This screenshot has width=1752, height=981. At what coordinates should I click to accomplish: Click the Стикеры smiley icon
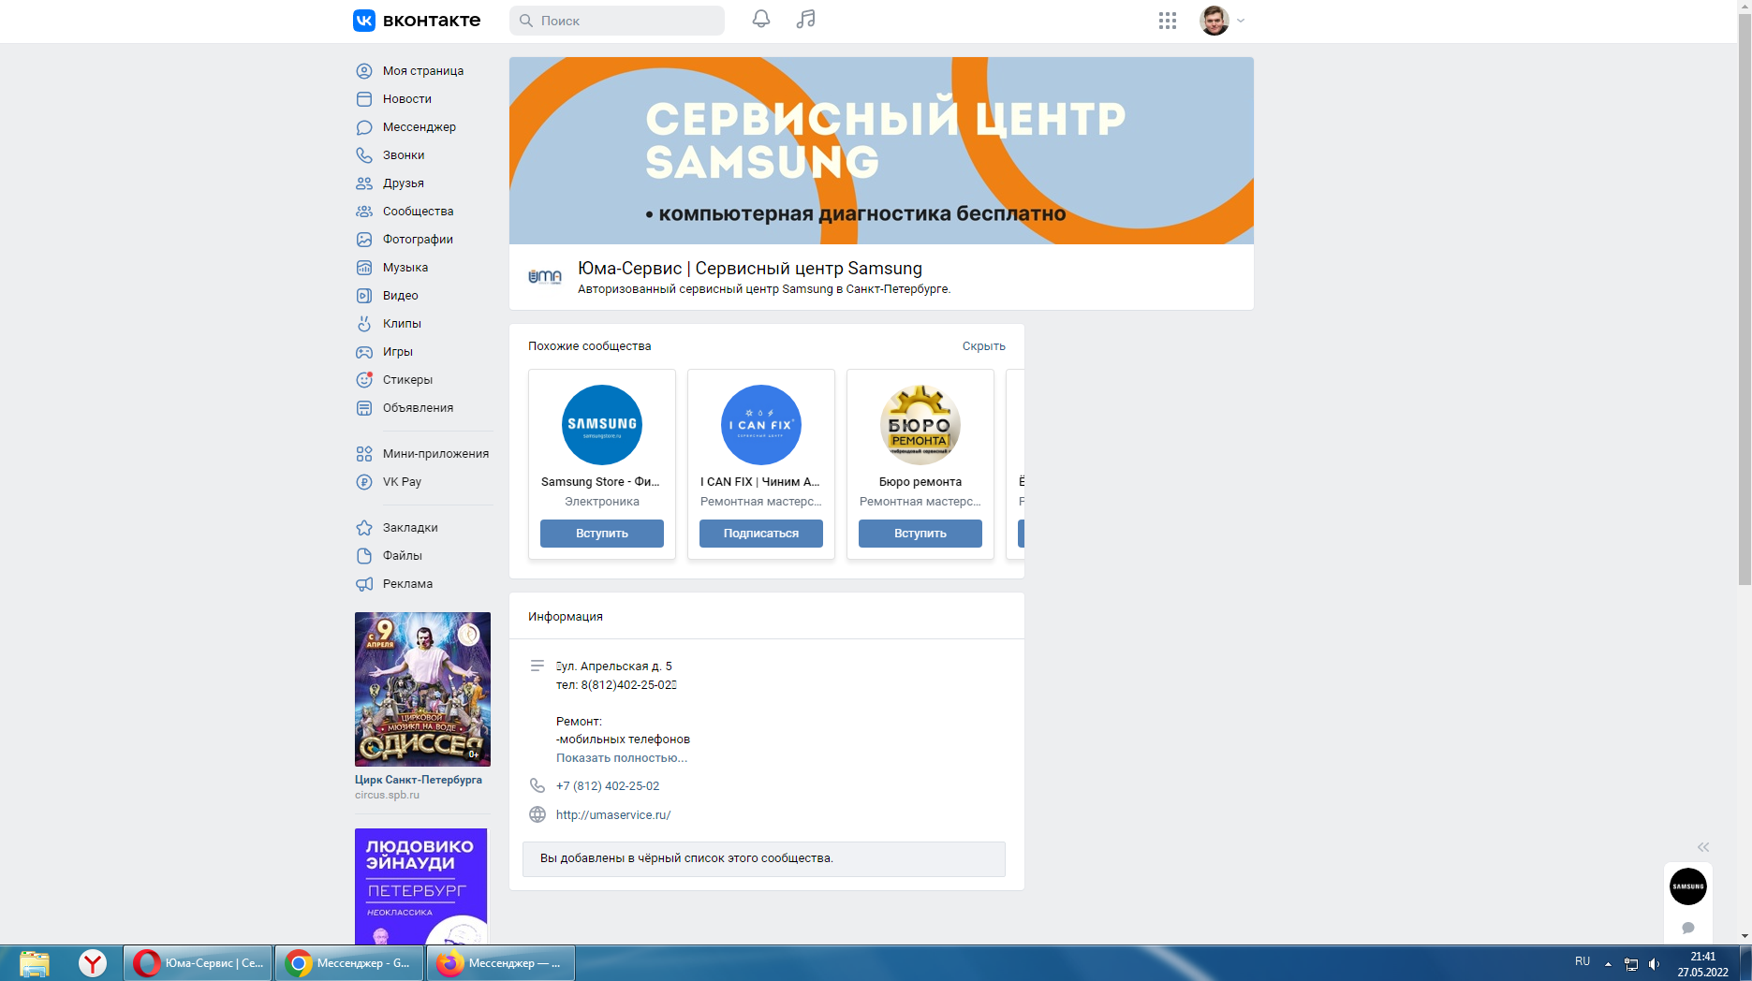click(x=364, y=380)
